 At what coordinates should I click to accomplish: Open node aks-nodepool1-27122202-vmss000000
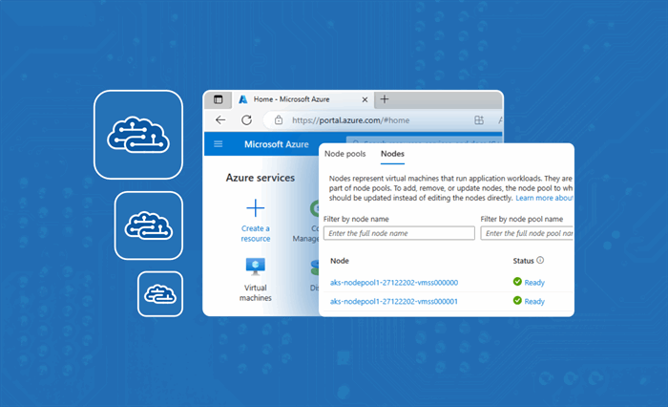pyautogui.click(x=394, y=283)
